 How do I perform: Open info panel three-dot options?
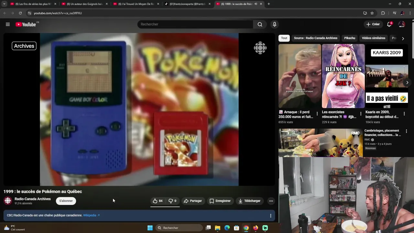[271, 216]
